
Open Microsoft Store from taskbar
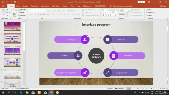[33, 93]
